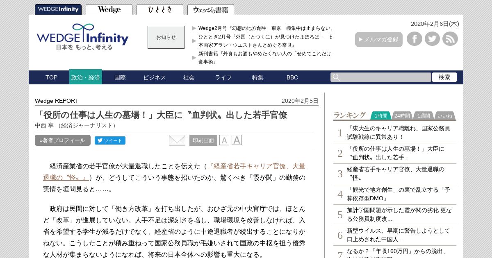Open the 国際 navigation item
The height and width of the screenshot is (258, 492).
click(x=120, y=77)
